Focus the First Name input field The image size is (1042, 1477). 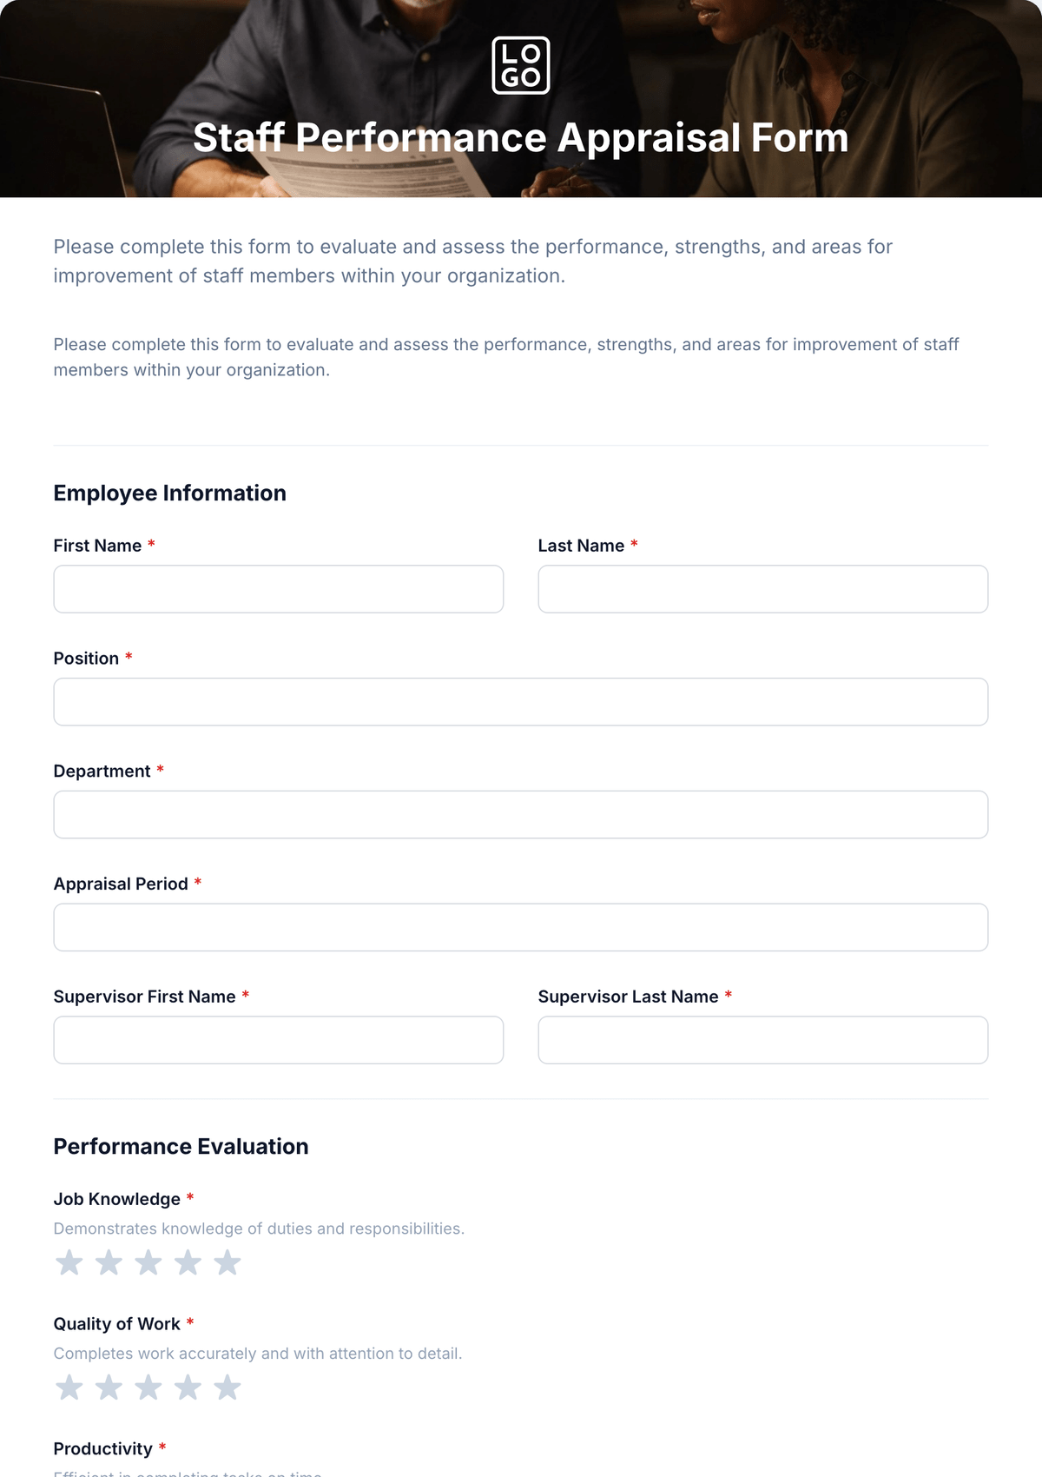click(279, 589)
